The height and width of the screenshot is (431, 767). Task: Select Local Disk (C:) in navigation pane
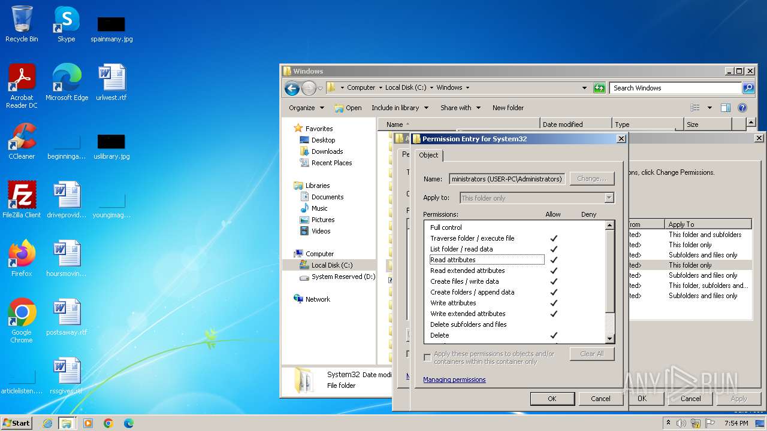point(331,265)
